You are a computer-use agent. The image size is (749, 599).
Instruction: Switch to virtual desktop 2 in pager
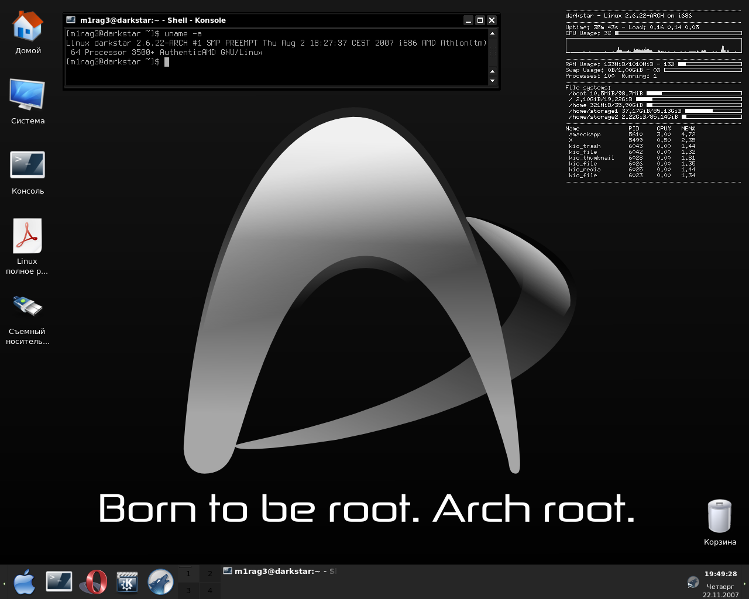pyautogui.click(x=209, y=574)
